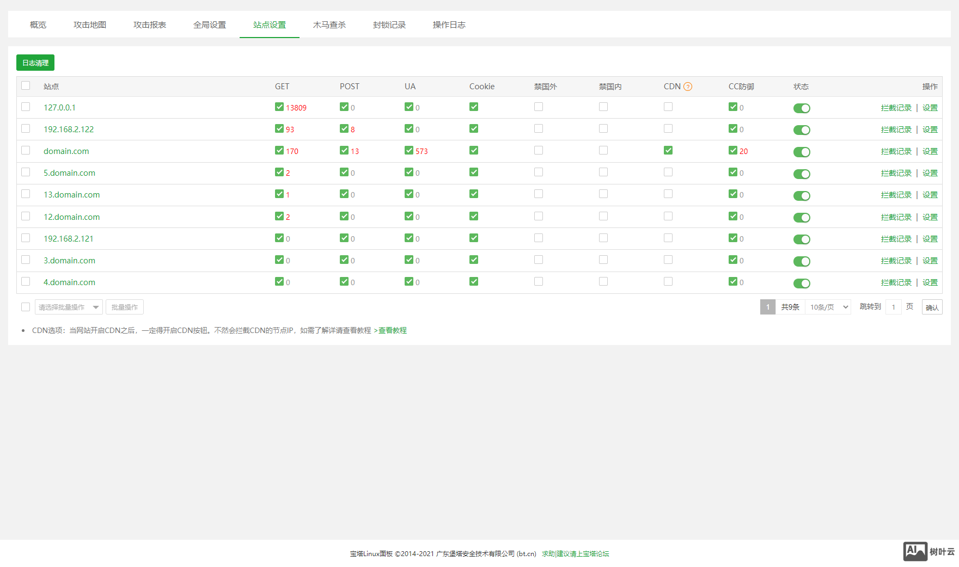Toggle the status switch for 127.0.0.1

click(801, 108)
